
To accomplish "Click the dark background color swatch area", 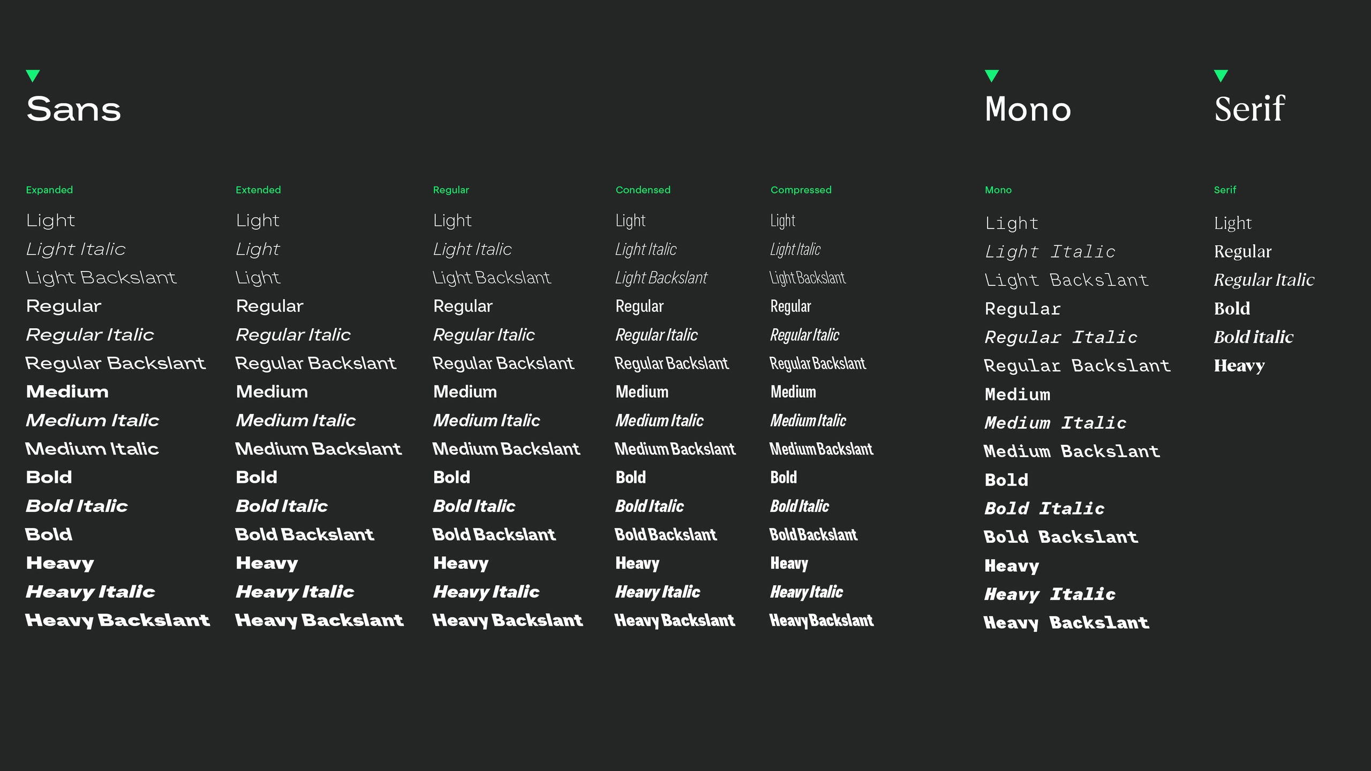I will tap(685, 715).
